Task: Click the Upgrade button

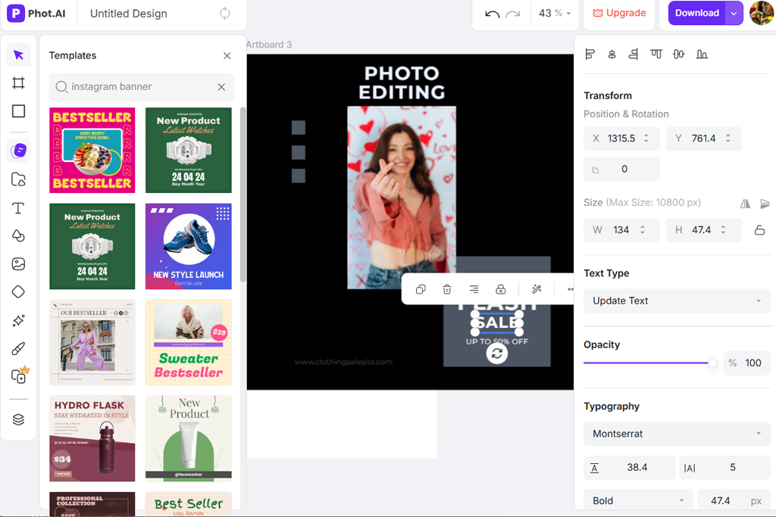Action: [619, 14]
